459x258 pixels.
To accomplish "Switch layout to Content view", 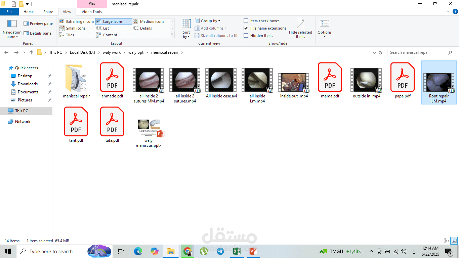I will coord(107,35).
